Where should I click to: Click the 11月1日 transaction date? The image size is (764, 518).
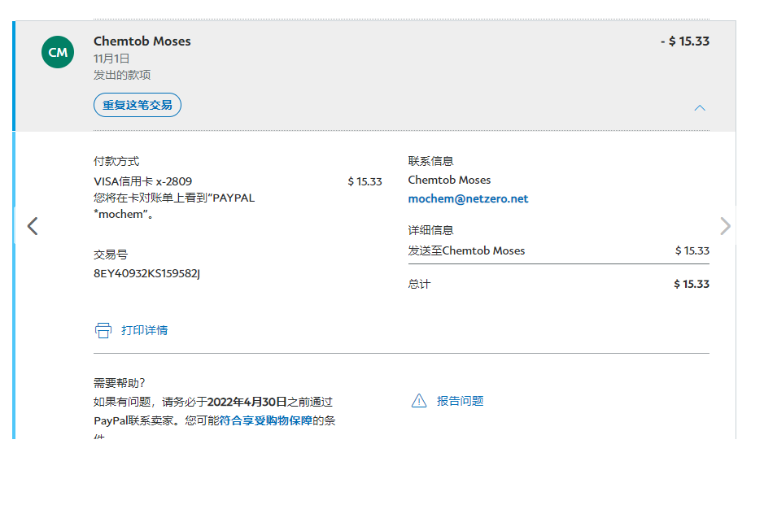[x=111, y=59]
